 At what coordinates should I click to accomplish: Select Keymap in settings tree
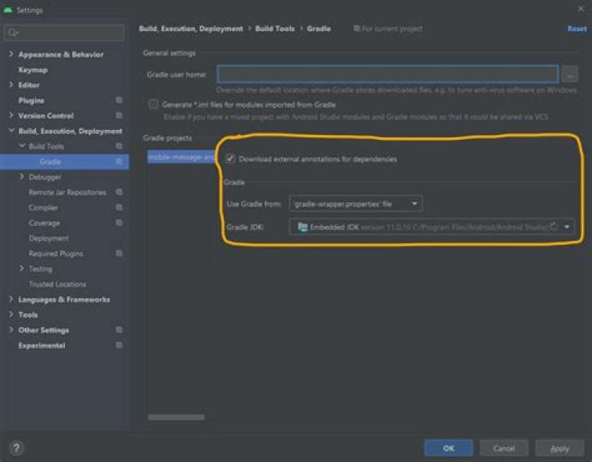pos(33,70)
